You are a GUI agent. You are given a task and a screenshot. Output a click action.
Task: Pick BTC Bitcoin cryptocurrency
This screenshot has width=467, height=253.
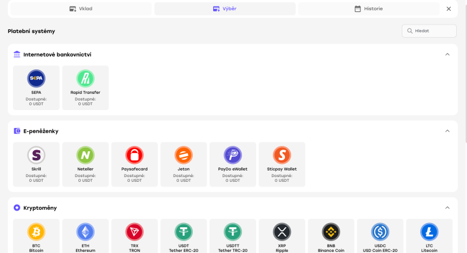[x=37, y=236]
